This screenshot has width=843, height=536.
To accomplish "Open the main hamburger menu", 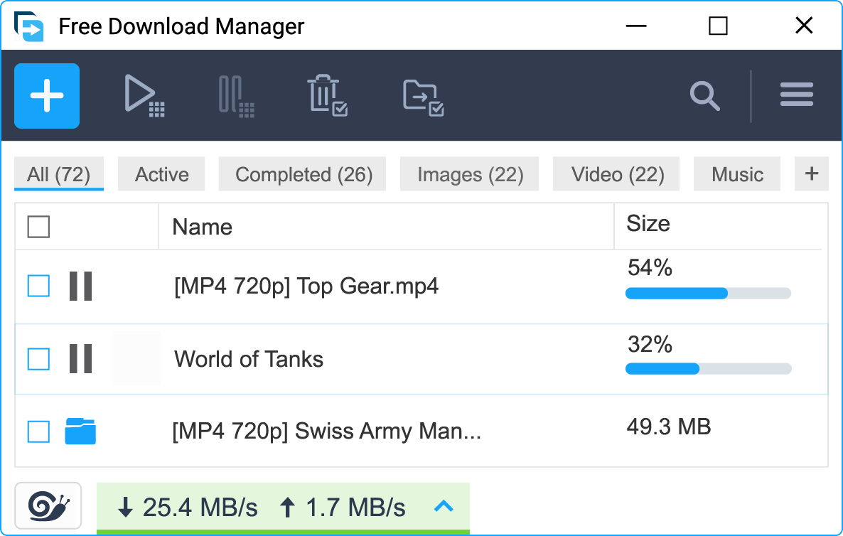I will 796,95.
